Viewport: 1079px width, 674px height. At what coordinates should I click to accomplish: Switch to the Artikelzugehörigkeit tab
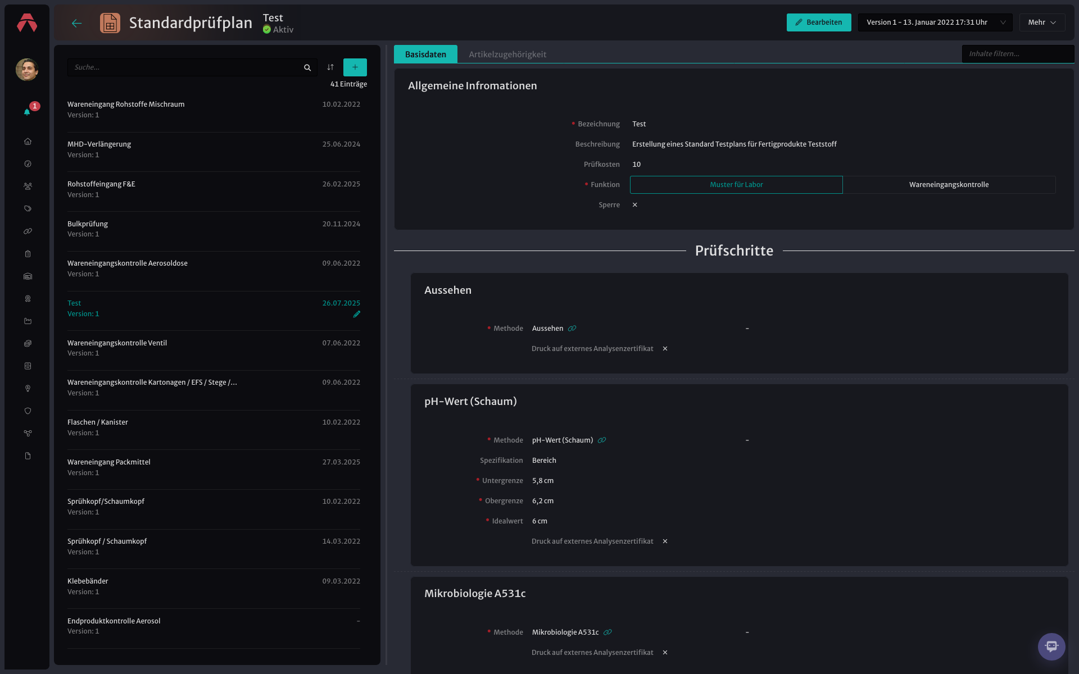pos(507,54)
